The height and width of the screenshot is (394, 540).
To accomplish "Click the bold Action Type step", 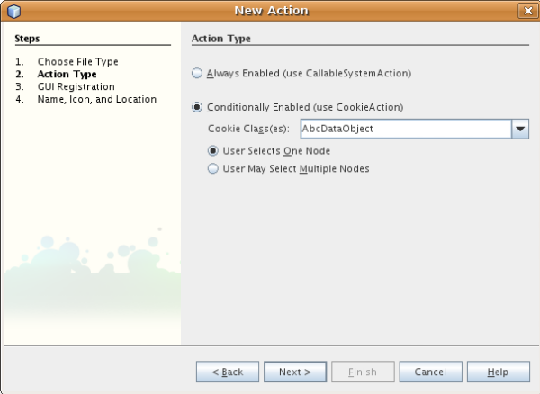I will click(x=67, y=74).
